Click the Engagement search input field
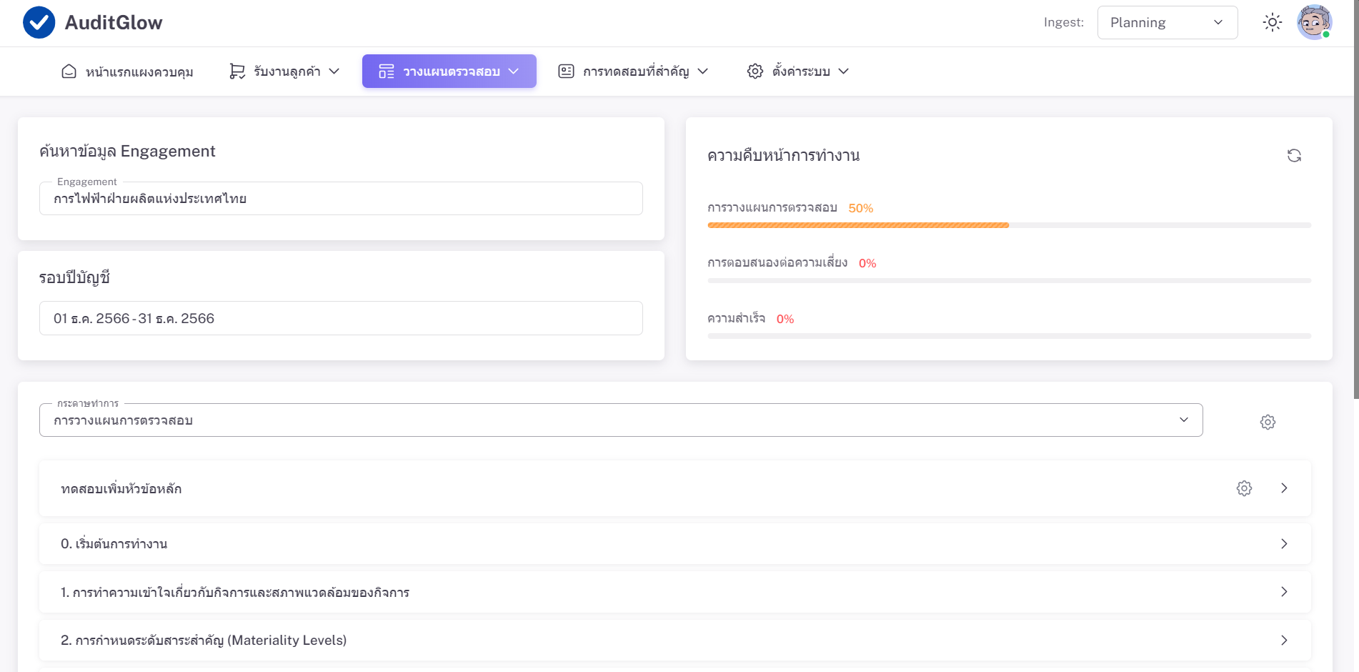 341,199
